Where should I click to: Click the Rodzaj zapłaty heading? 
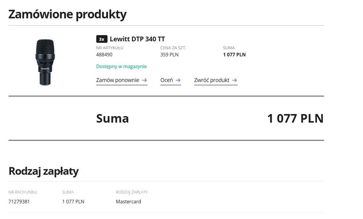[44, 171]
